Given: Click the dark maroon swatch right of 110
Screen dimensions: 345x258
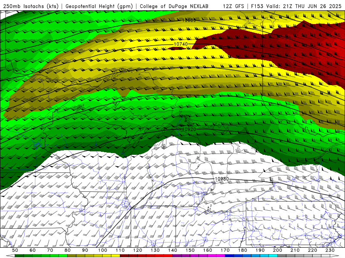Looking at the screenshot, I should tap(124, 255).
